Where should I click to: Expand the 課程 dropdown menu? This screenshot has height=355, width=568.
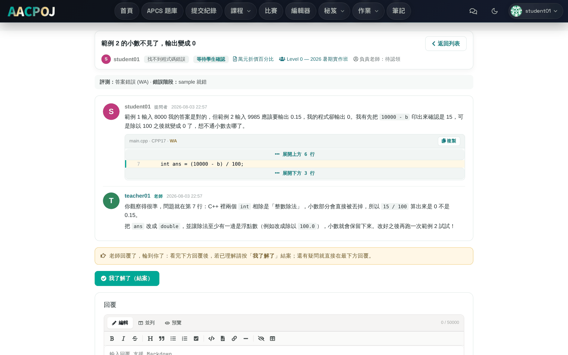coord(240,11)
